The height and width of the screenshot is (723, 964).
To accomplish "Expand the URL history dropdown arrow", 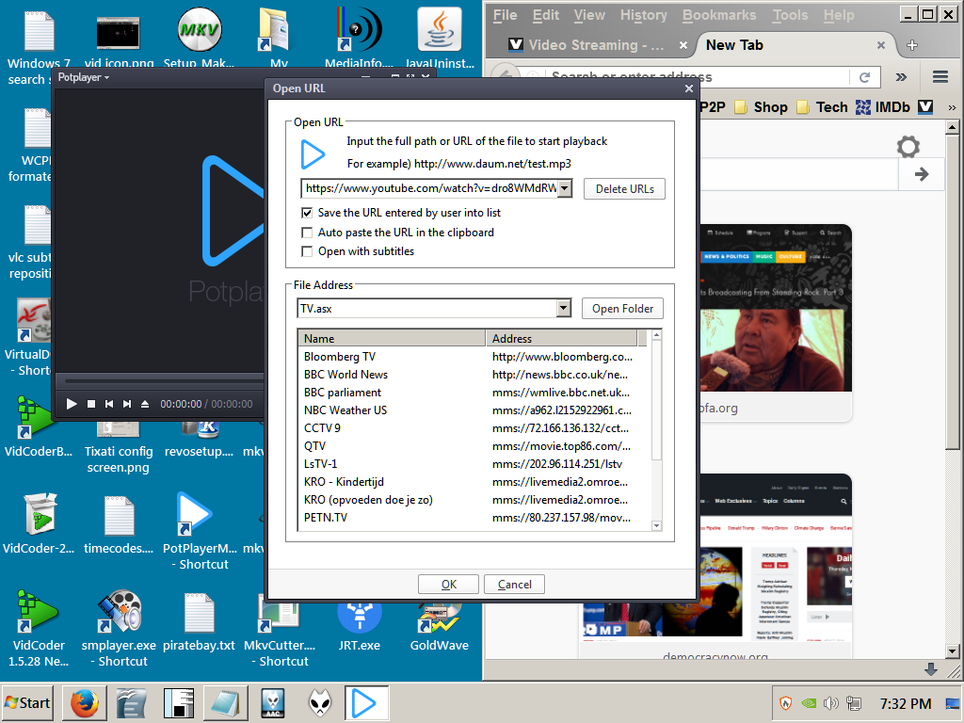I will pos(565,188).
